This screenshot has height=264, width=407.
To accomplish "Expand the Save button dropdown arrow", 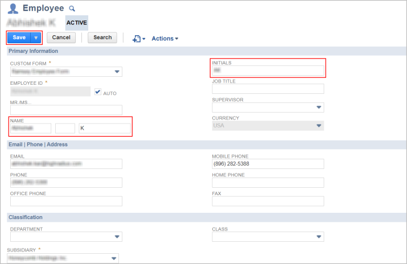I will pyautogui.click(x=36, y=38).
